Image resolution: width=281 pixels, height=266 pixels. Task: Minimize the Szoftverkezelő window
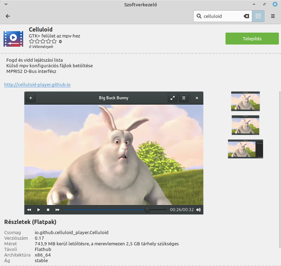(254, 4)
